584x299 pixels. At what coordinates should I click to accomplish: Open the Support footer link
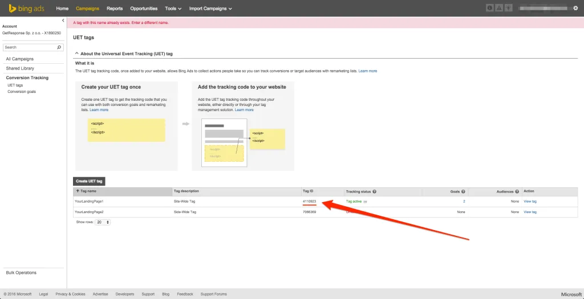click(148, 294)
